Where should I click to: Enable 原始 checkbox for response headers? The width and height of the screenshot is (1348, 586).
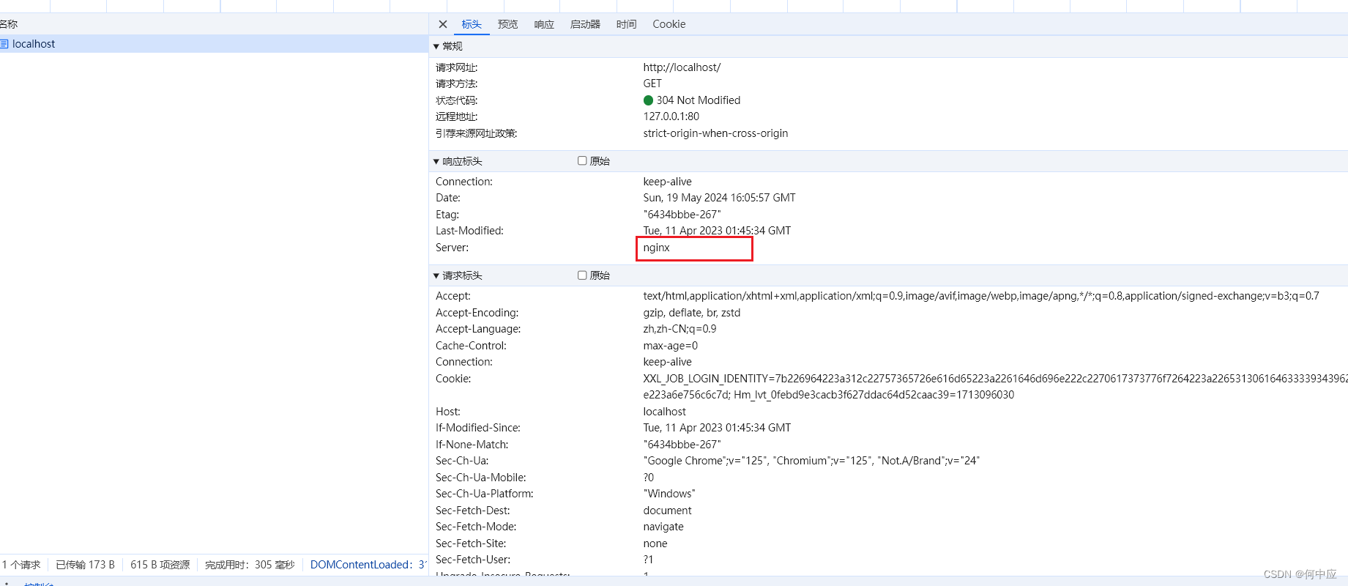(x=582, y=160)
